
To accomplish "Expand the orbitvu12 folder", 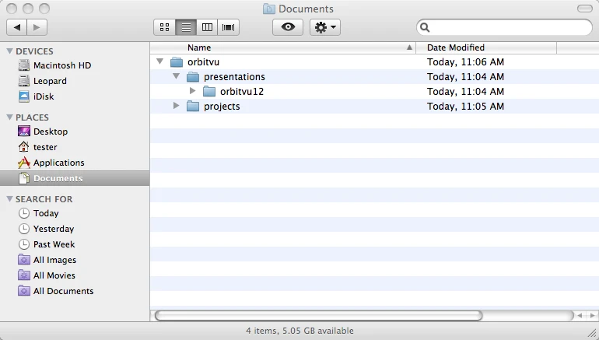I will 193,91.
